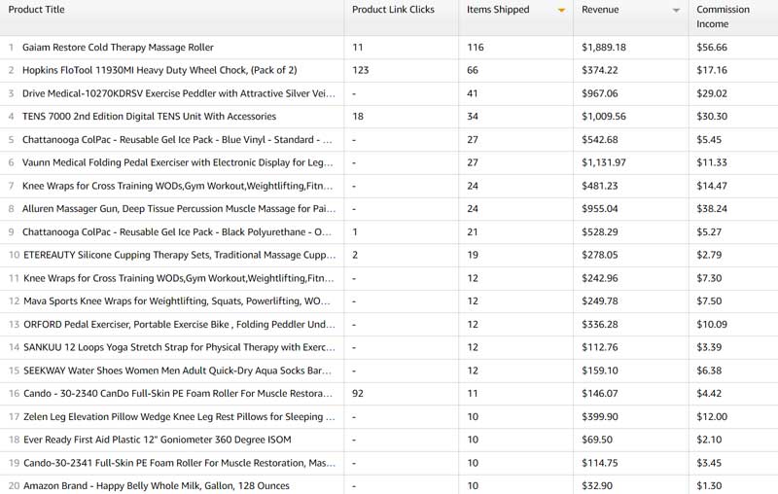Select Chattanooga ColPac Blue Vinyl ice pack title
778x494 pixels.
pos(177,139)
